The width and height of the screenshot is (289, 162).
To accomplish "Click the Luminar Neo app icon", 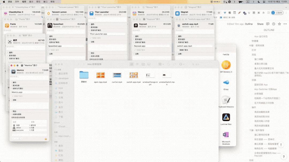I will [x=226, y=117].
